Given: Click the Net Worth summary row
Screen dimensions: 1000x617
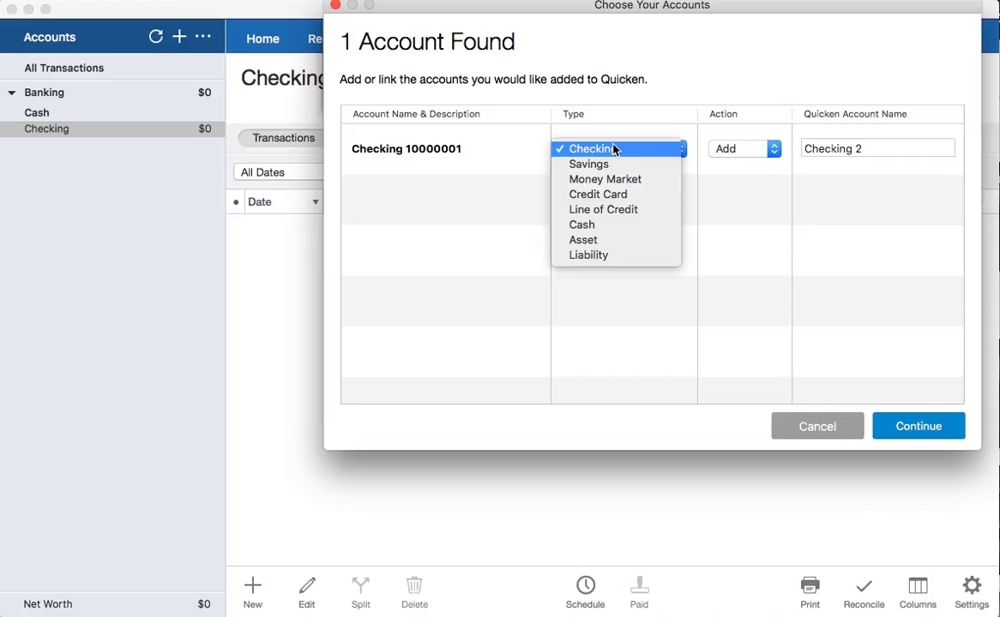Looking at the screenshot, I should pyautogui.click(x=112, y=603).
